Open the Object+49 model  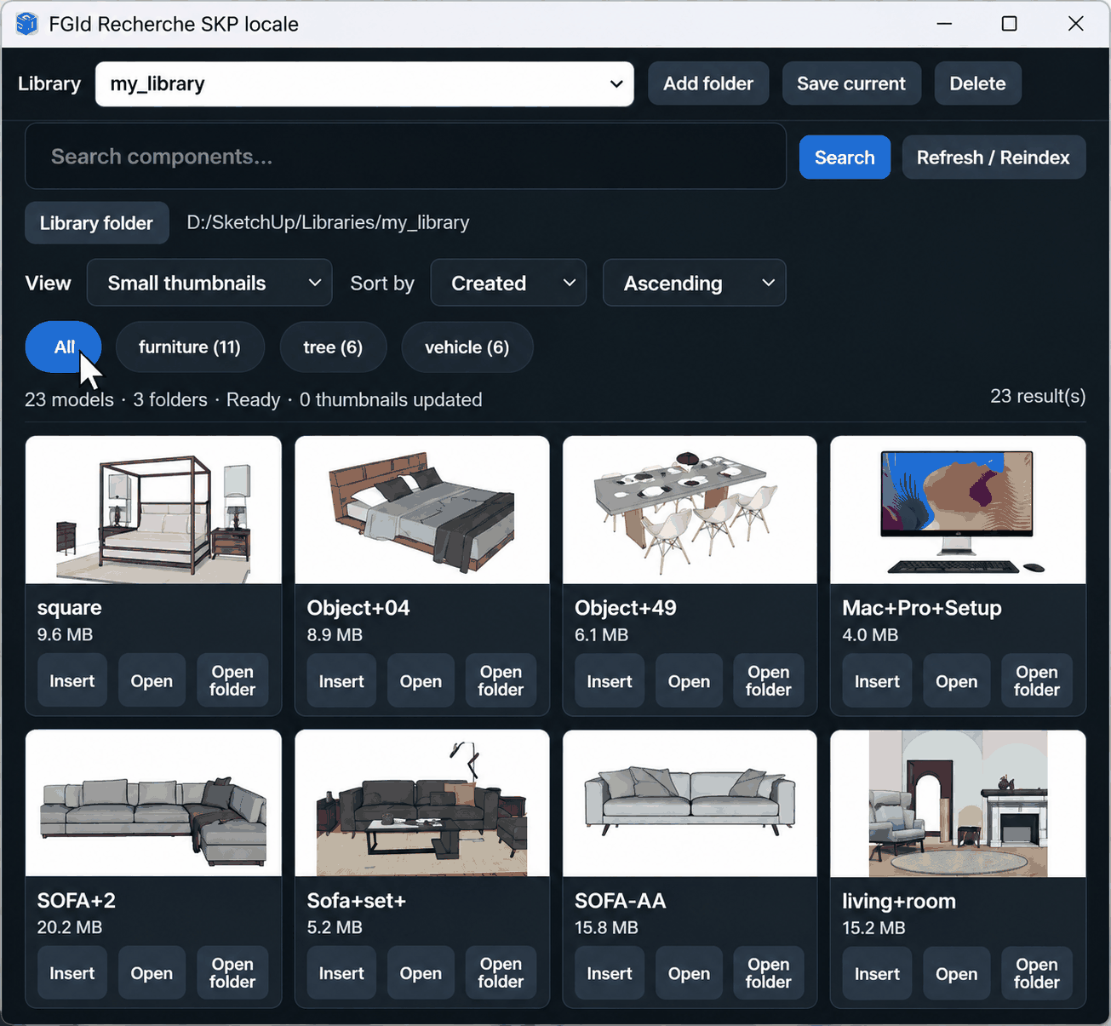(x=689, y=681)
